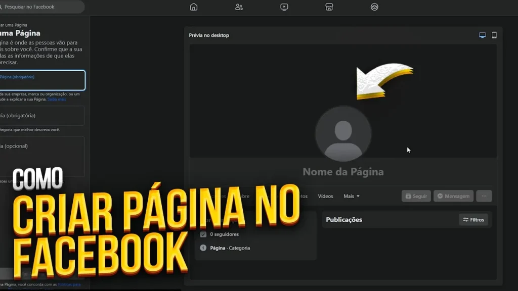Open Filtros in the Publicações section

tap(473, 220)
